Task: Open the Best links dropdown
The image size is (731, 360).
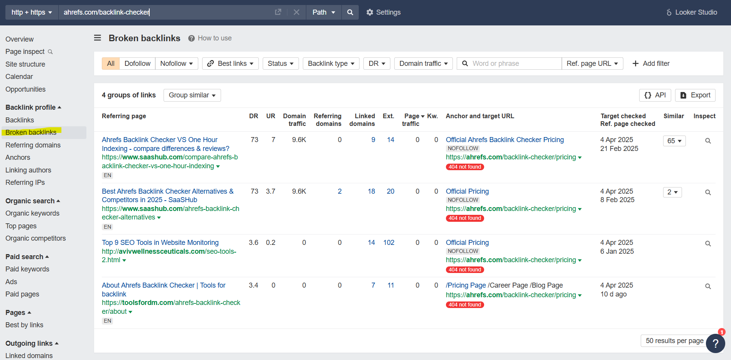Action: (x=230, y=64)
